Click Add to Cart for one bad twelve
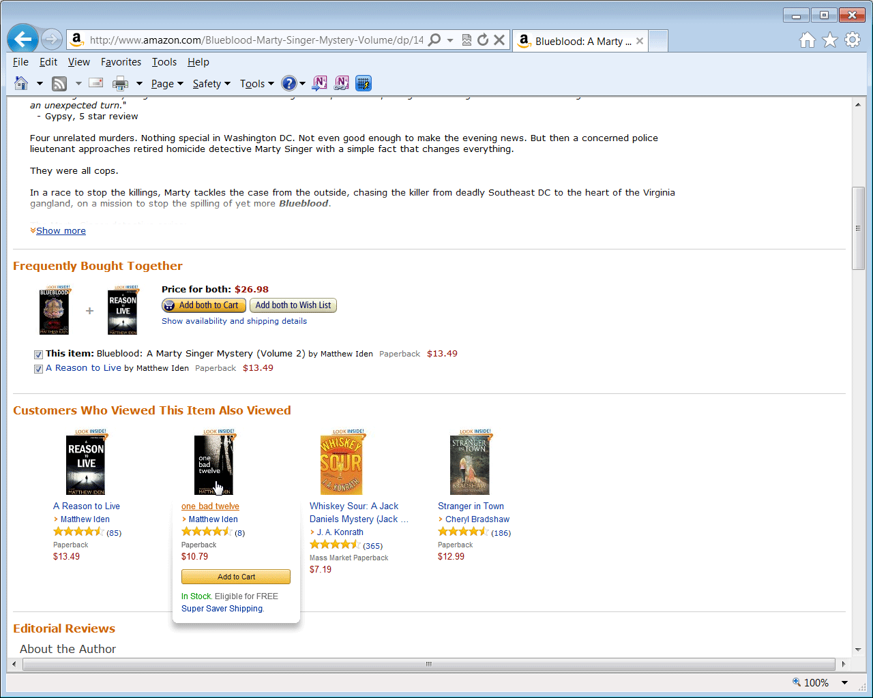Image resolution: width=873 pixels, height=698 pixels. 236,577
